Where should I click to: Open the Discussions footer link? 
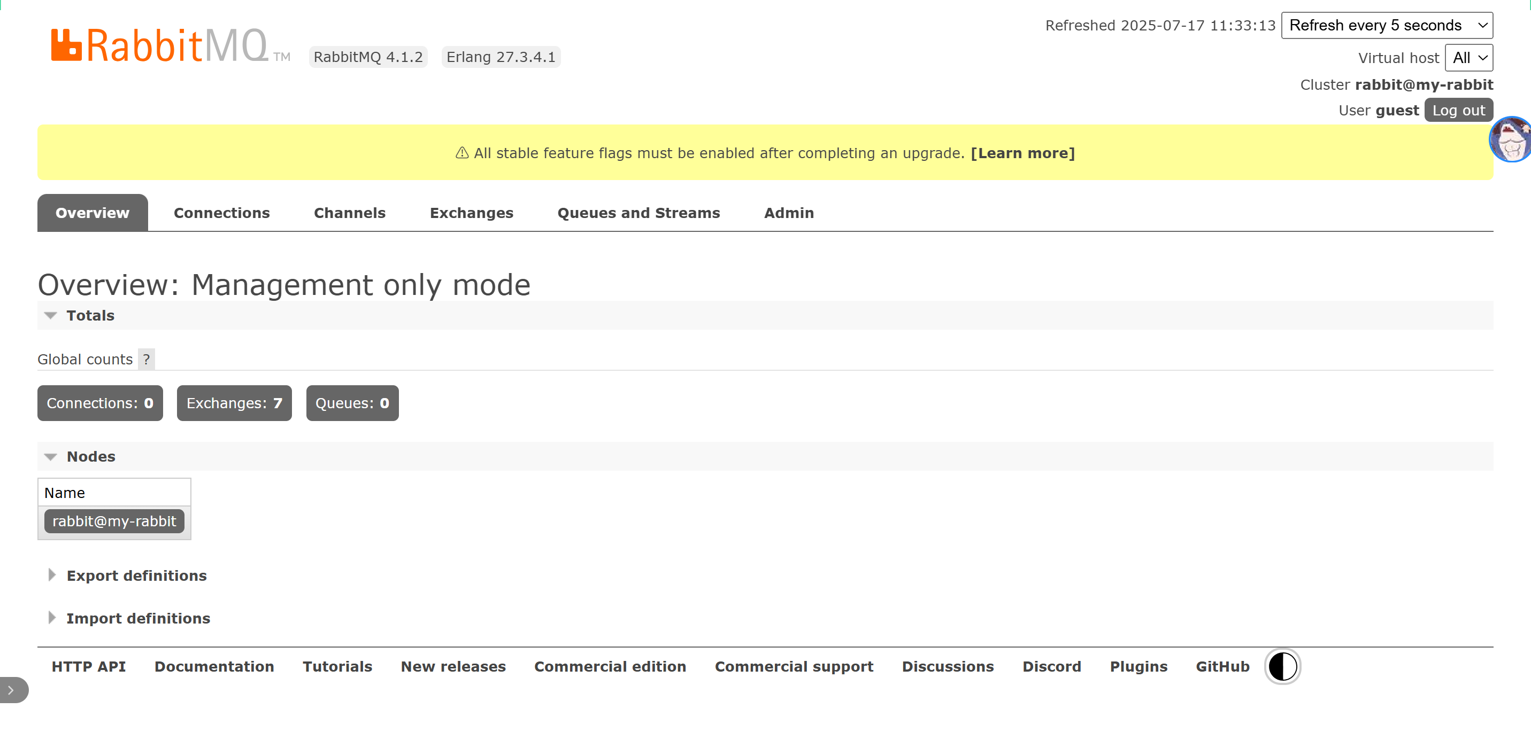pos(948,667)
